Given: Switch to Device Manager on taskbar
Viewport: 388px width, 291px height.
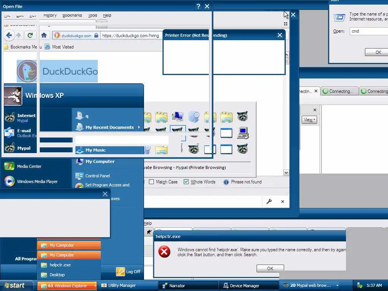Looking at the screenshot, I should pos(249,286).
